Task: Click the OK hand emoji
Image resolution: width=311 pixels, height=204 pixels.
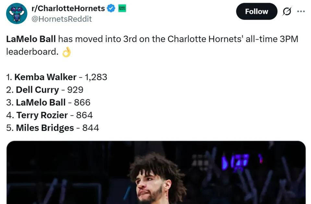Action: (66, 52)
